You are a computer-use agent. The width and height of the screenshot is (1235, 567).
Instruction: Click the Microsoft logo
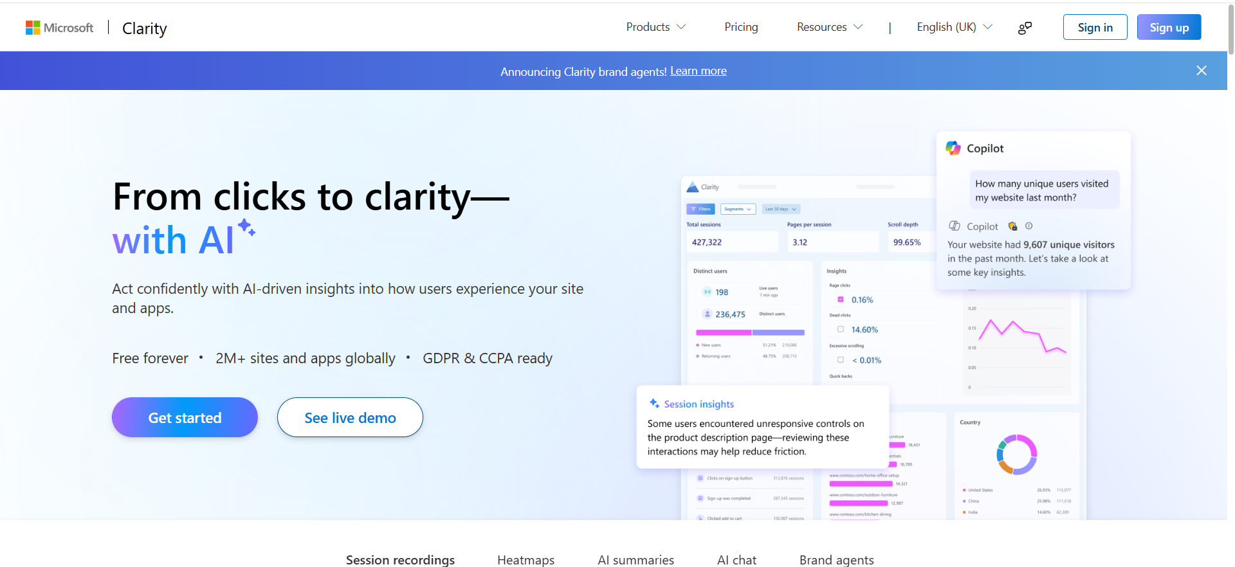click(x=59, y=28)
